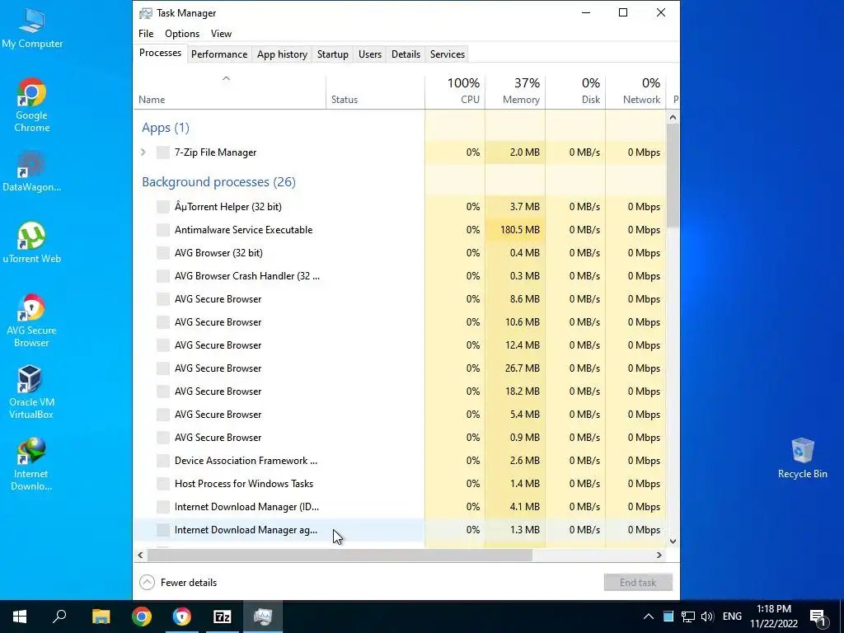The height and width of the screenshot is (633, 844).
Task: Sort processes by CPU usage
Action: pyautogui.click(x=455, y=92)
